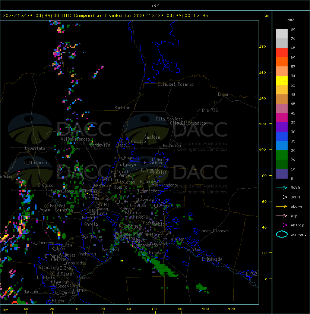Click the 'Chapanay' map label
The height and width of the screenshot is (314, 310).
pyautogui.click(x=145, y=200)
